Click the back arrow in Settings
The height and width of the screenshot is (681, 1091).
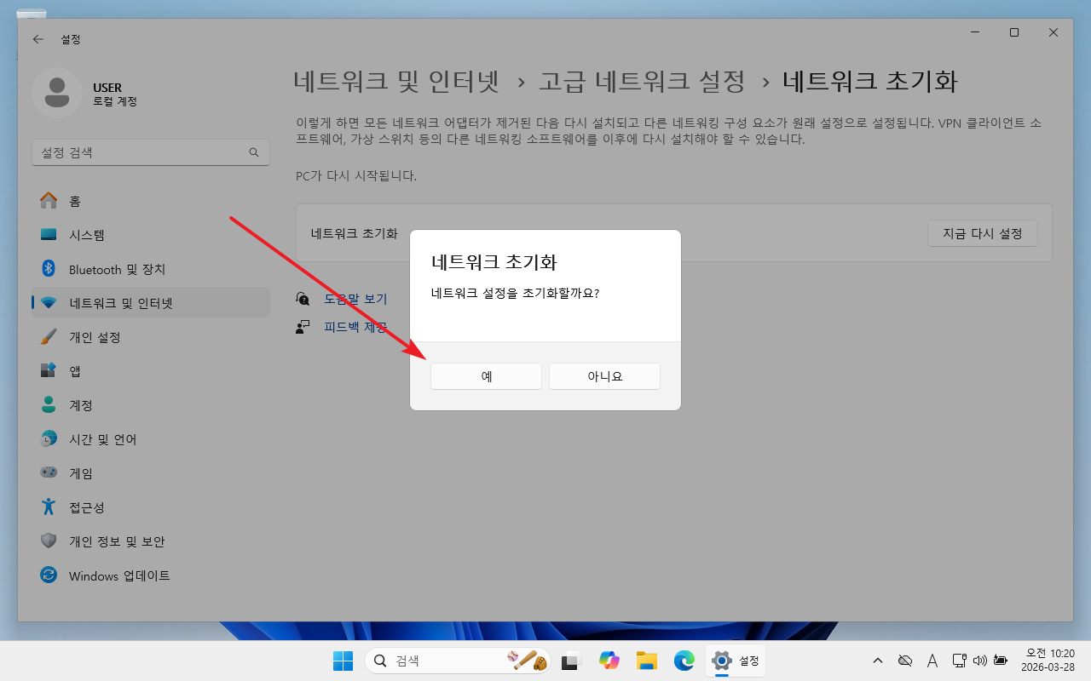(38, 39)
